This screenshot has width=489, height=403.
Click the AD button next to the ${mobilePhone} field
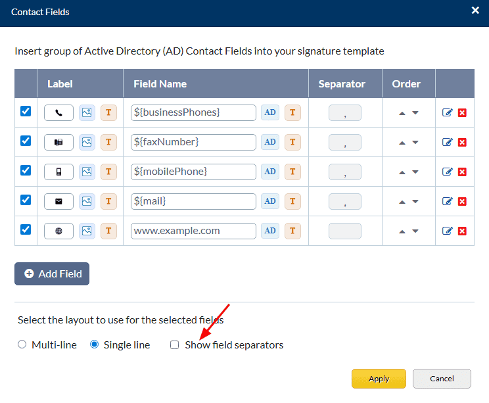269,172
